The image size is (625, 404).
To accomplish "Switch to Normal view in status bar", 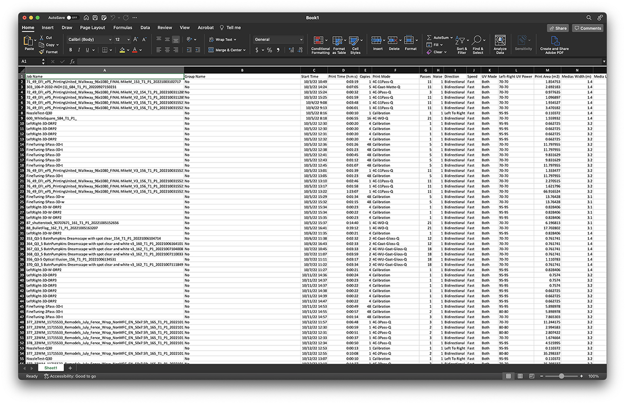I will tap(508, 376).
